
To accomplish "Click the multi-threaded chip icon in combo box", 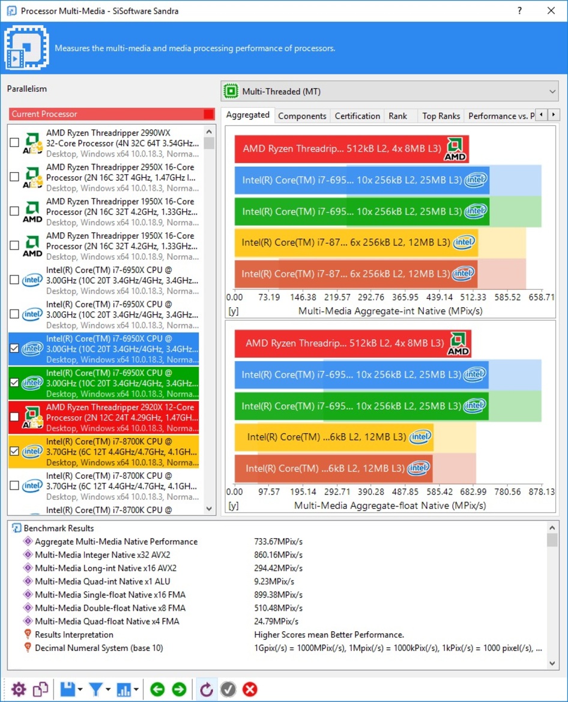I will pyautogui.click(x=231, y=91).
